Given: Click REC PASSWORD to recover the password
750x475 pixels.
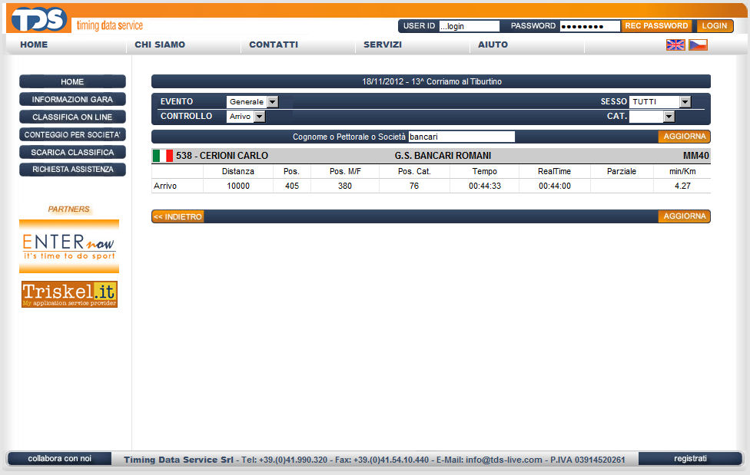Looking at the screenshot, I should click(x=655, y=26).
